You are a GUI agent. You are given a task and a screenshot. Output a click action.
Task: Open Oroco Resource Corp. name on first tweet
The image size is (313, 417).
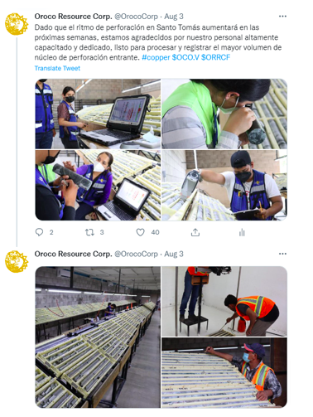(x=73, y=17)
